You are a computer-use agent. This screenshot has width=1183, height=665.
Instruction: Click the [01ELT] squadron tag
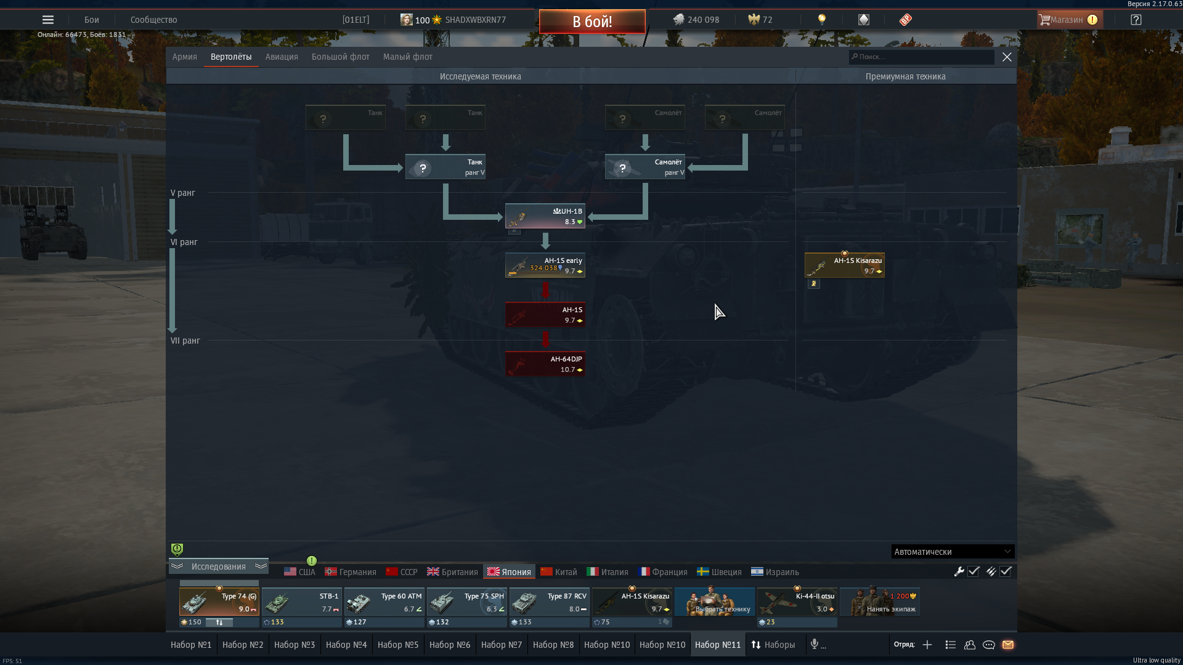coord(356,20)
